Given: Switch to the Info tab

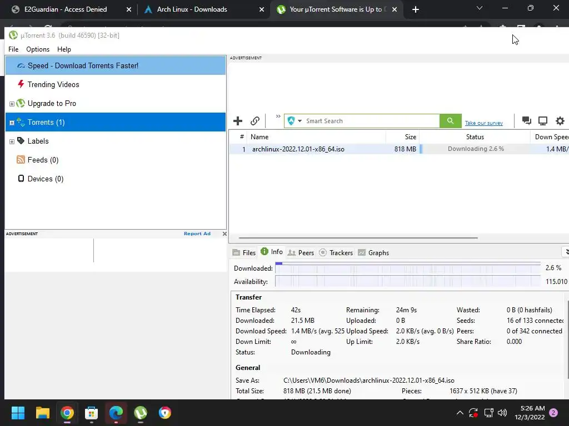Looking at the screenshot, I should pyautogui.click(x=272, y=252).
